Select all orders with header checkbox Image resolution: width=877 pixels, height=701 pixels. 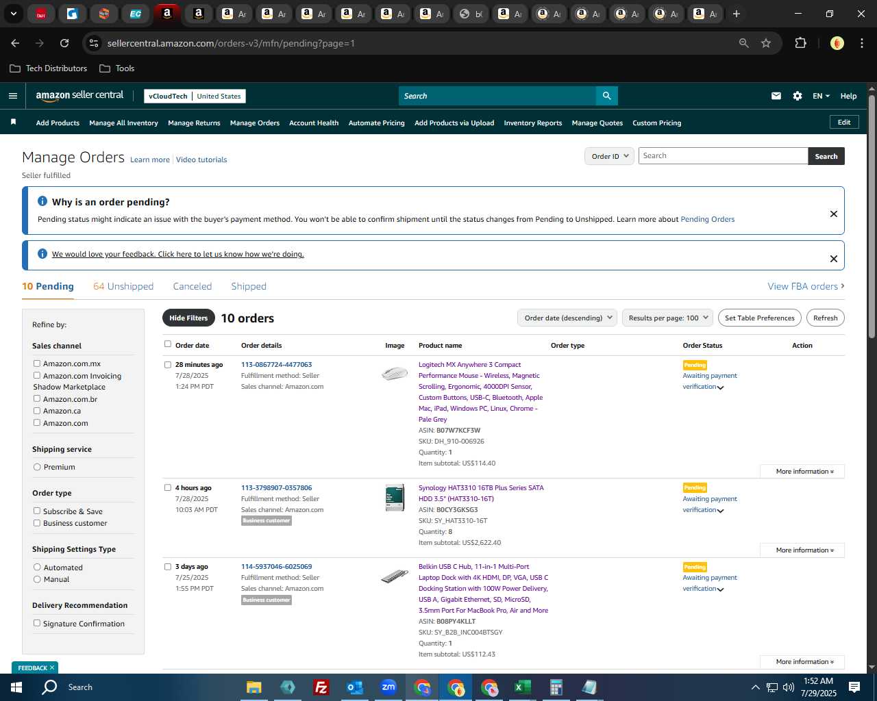click(168, 344)
